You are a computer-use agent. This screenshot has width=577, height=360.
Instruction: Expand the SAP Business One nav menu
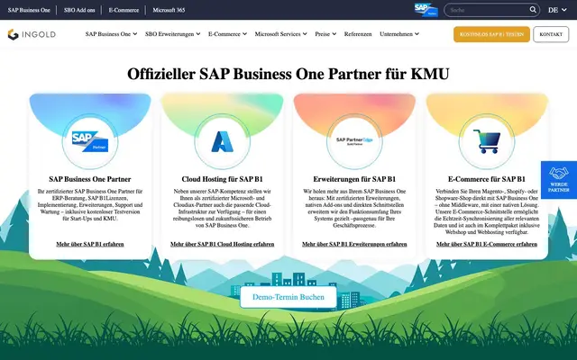click(x=111, y=34)
